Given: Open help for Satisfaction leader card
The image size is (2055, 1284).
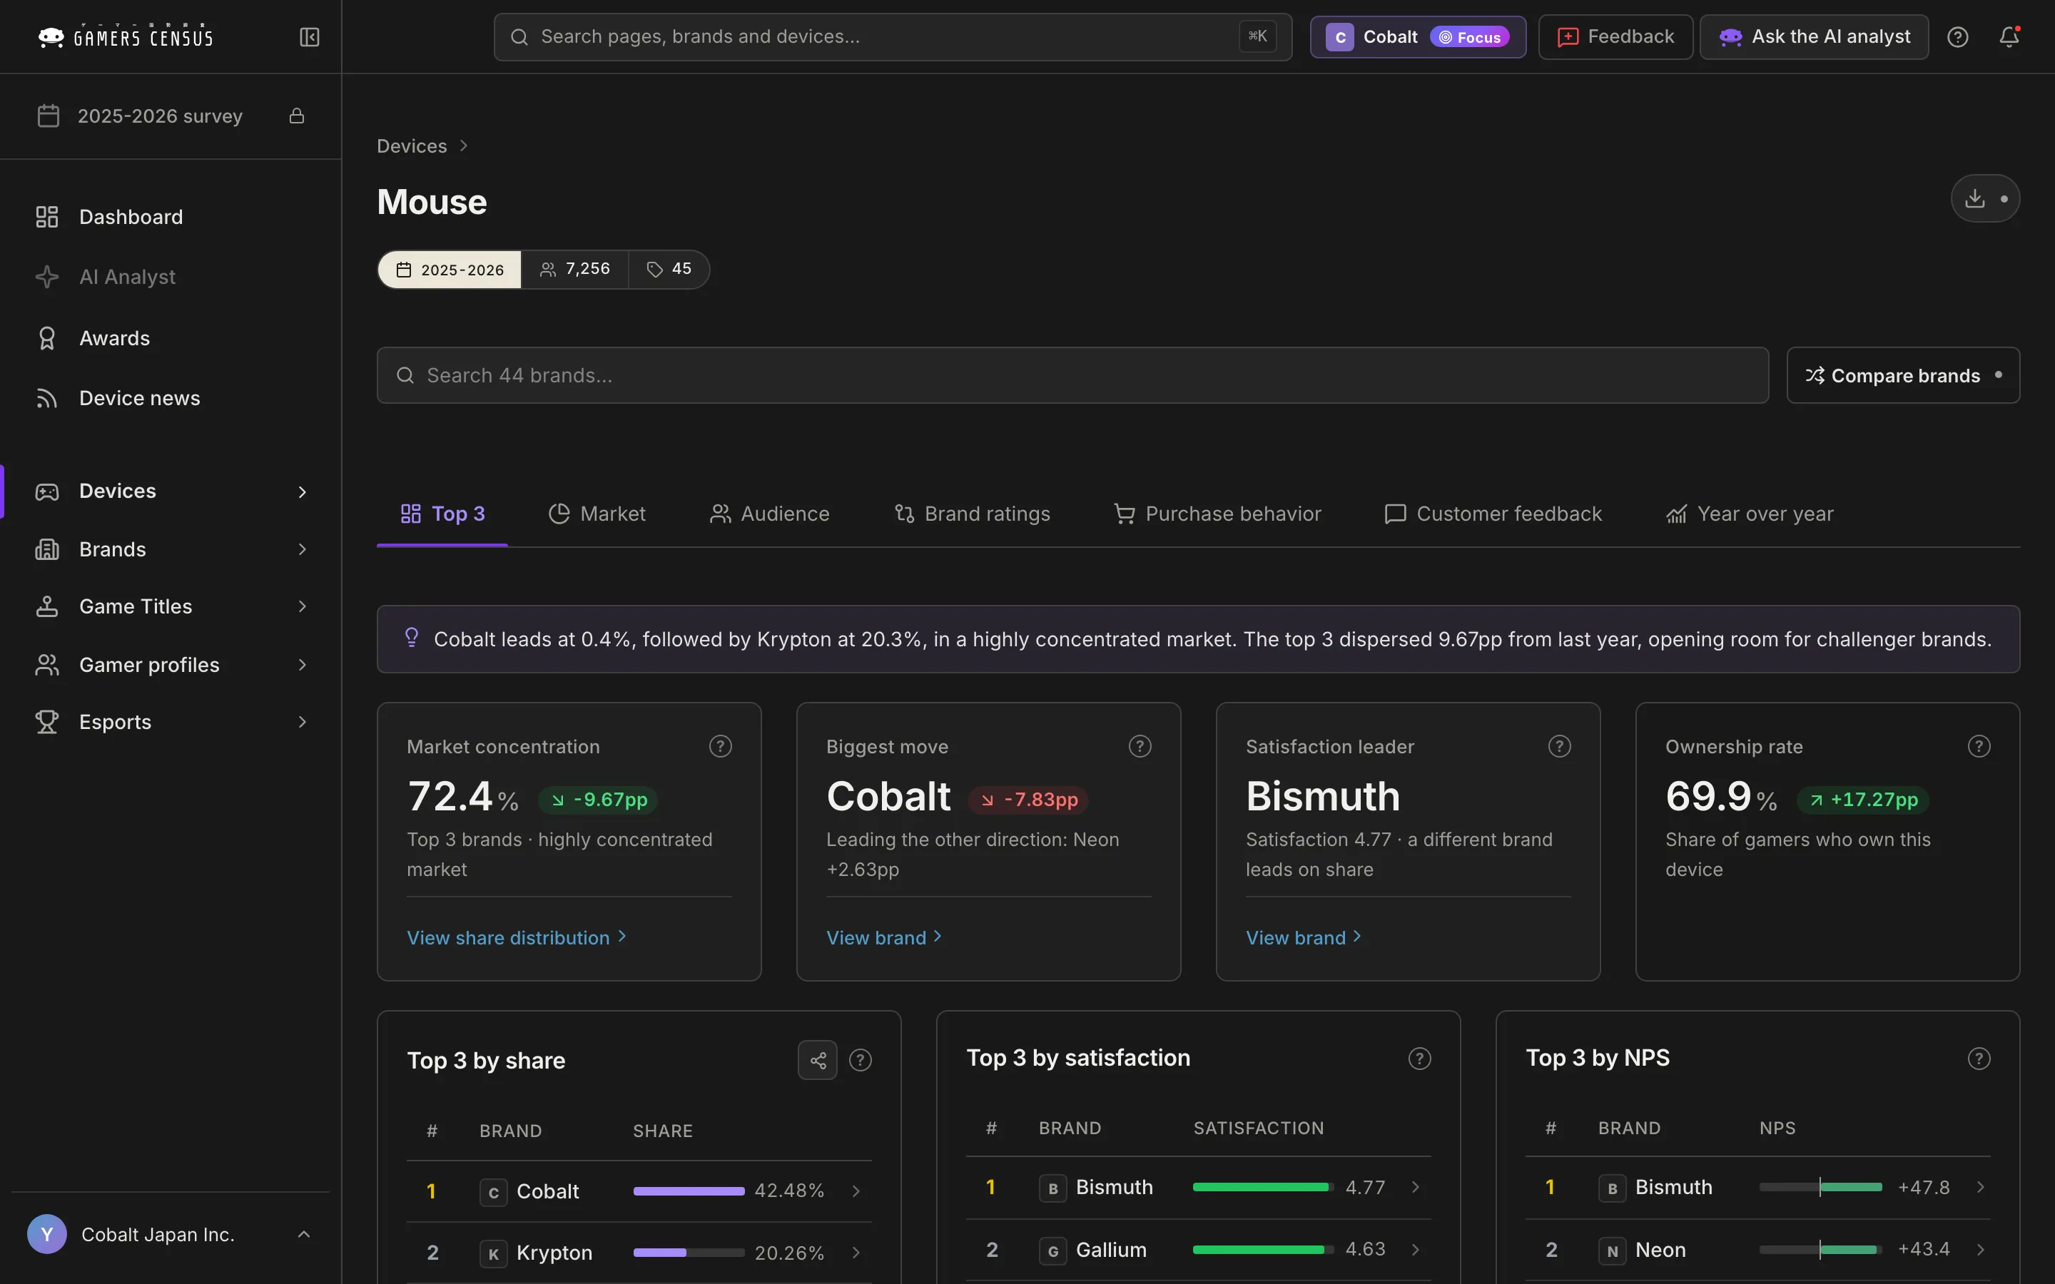Looking at the screenshot, I should [1559, 746].
